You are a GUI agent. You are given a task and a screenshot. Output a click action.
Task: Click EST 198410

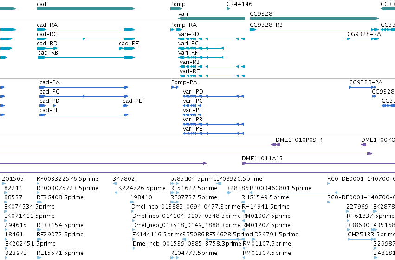(132, 202)
